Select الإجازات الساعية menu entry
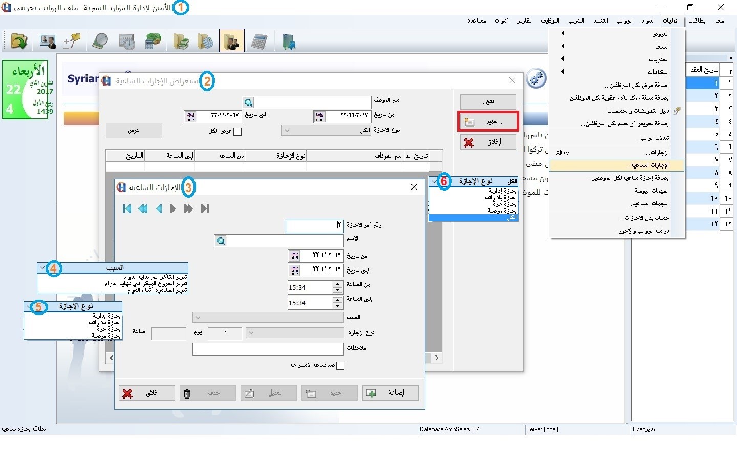Viewport: 737px width, 461px height. [616, 165]
